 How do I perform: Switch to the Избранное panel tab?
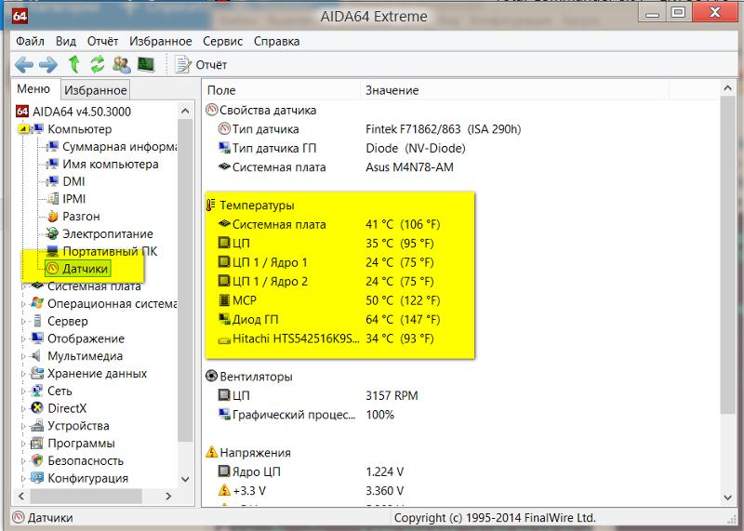coord(96,89)
